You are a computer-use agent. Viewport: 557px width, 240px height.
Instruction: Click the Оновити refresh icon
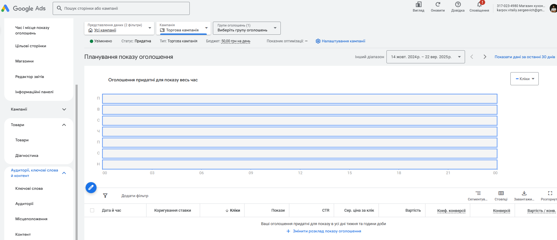click(x=438, y=5)
